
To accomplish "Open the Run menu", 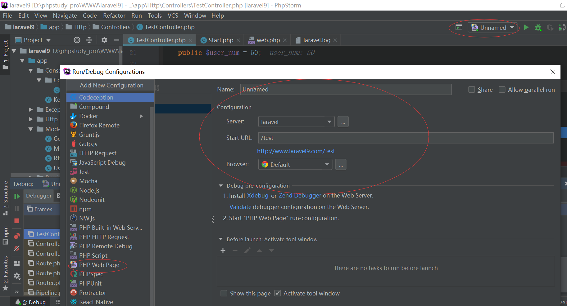I will [x=136, y=16].
